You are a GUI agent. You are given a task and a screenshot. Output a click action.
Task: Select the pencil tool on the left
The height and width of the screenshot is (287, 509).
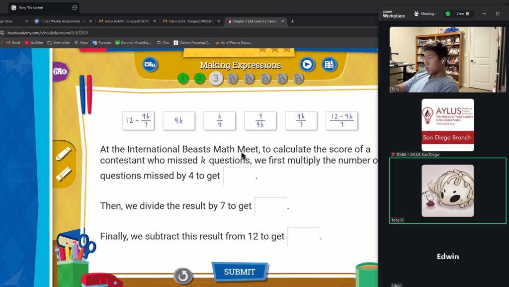click(x=64, y=154)
